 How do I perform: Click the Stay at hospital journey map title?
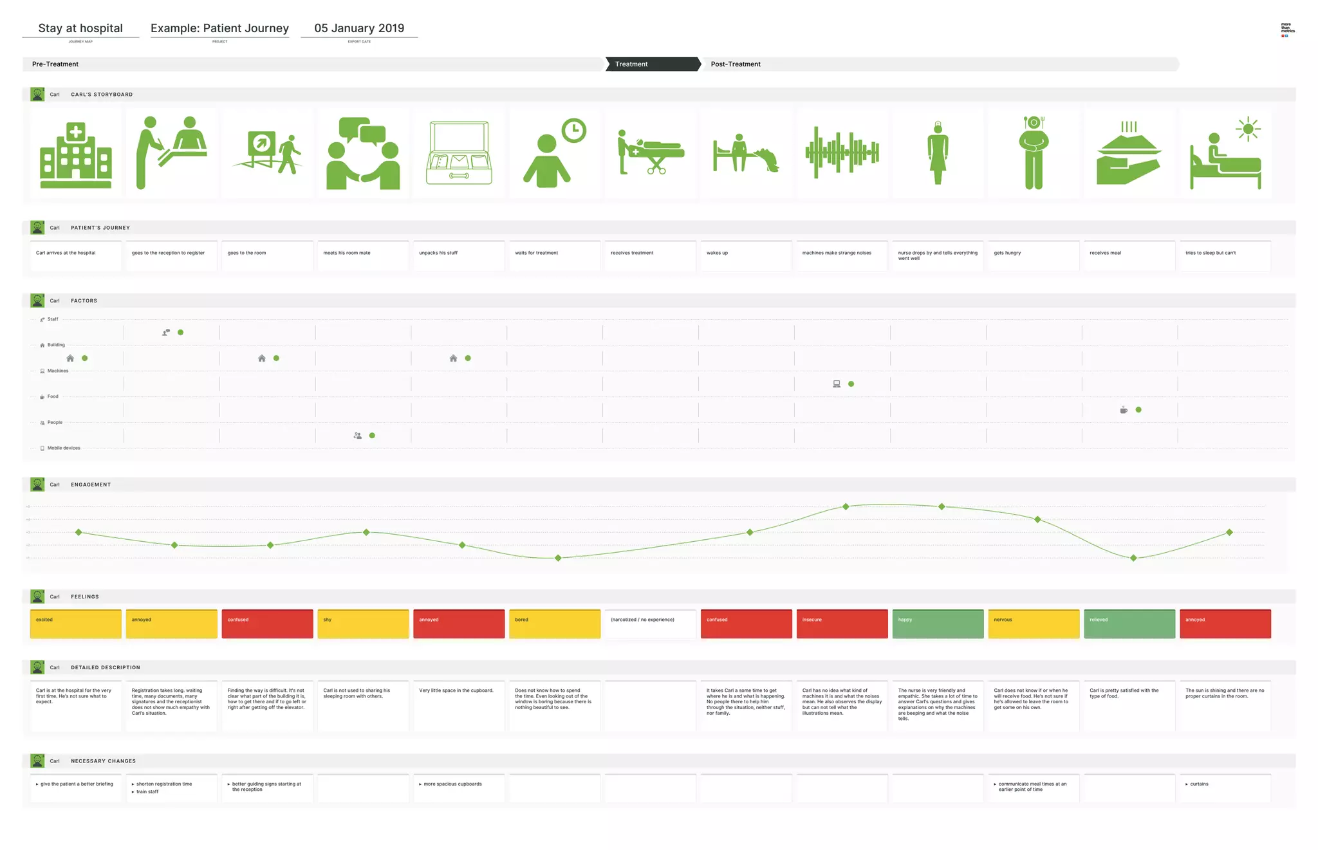(x=80, y=28)
